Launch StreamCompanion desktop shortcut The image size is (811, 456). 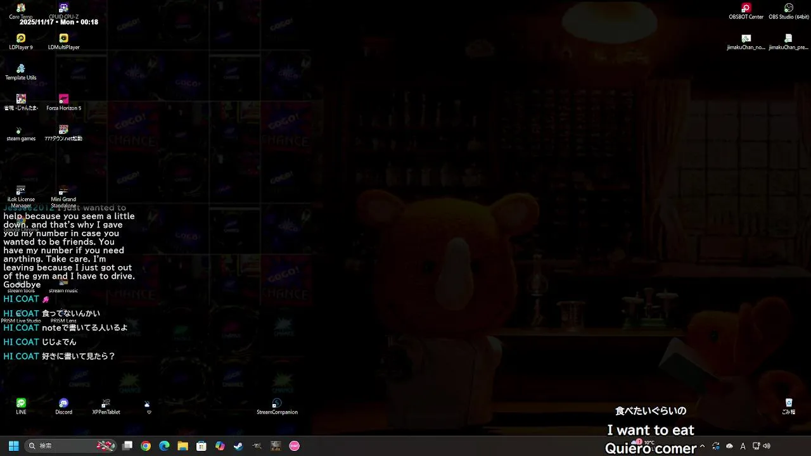click(277, 407)
